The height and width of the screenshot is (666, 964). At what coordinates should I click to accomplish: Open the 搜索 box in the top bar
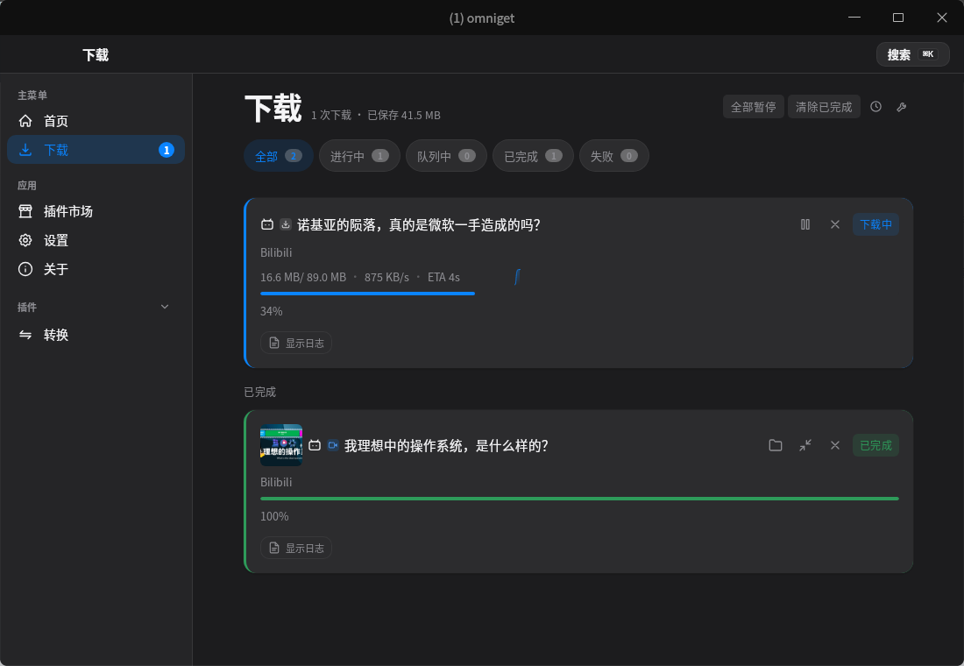coord(913,54)
